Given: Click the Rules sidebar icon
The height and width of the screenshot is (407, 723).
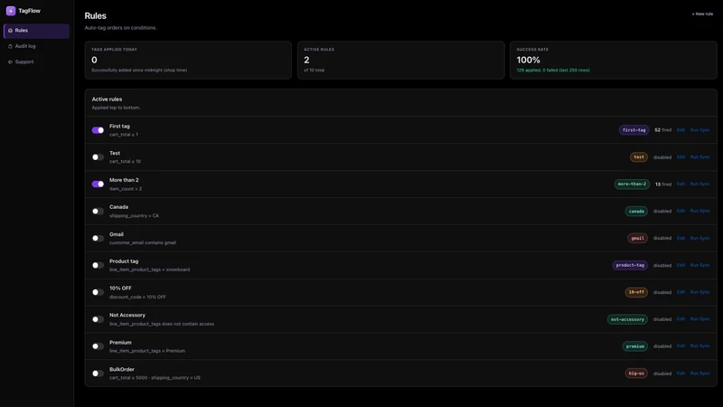Looking at the screenshot, I should [x=10, y=31].
